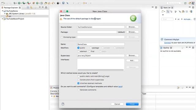Click Browse next to Superclass field

click(132, 56)
